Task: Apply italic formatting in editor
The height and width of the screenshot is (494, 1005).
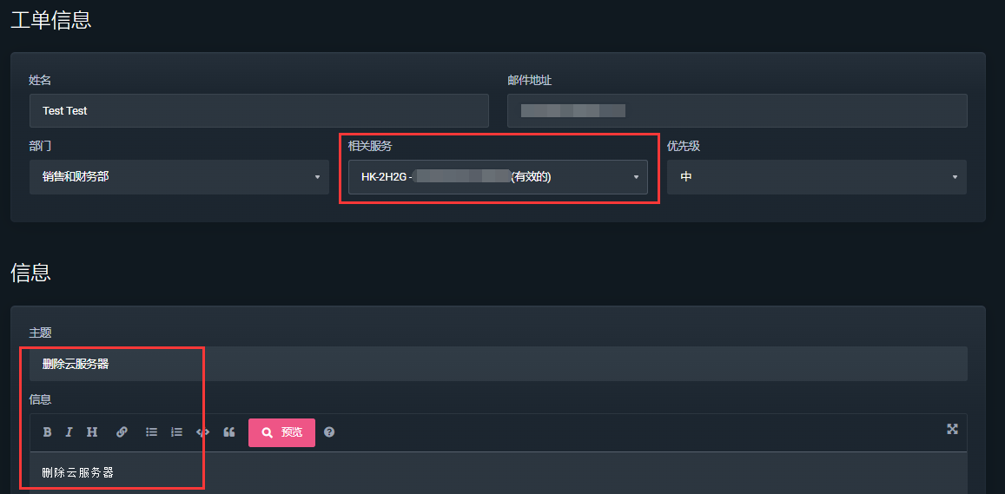Action: pos(69,432)
